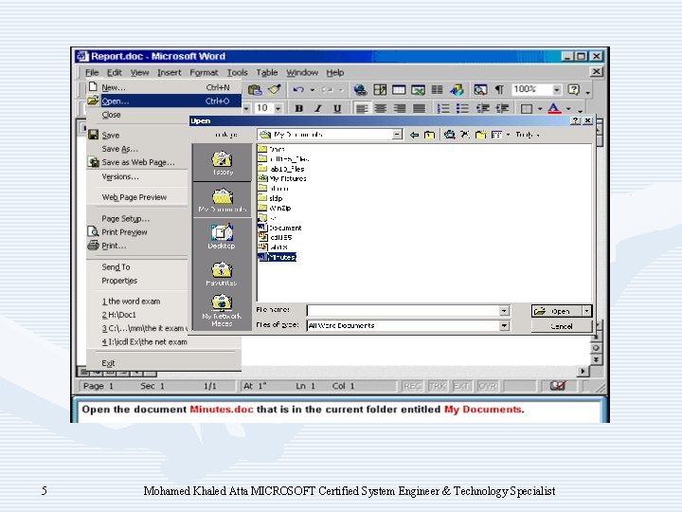Select My Documents in places bar

click(223, 200)
